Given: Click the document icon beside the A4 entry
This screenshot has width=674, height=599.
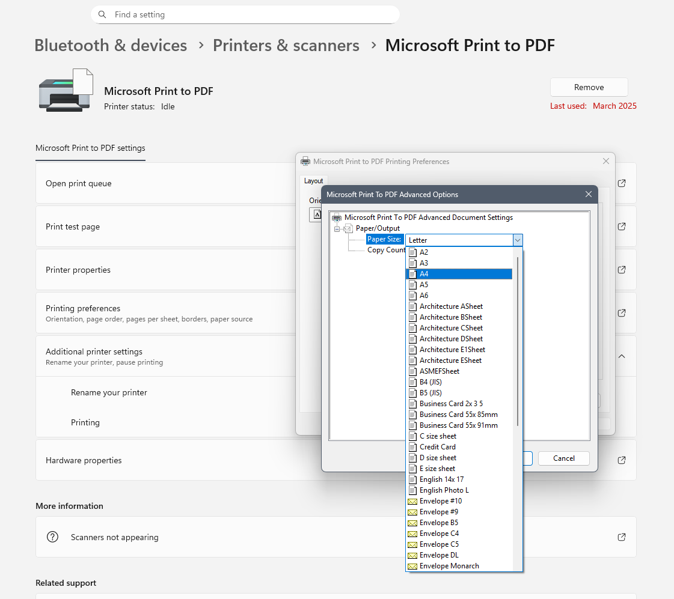Looking at the screenshot, I should tap(412, 273).
